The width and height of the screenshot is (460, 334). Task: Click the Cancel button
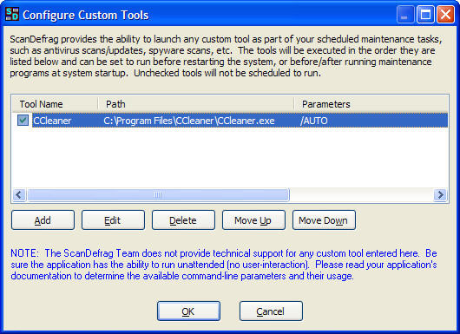click(x=271, y=311)
